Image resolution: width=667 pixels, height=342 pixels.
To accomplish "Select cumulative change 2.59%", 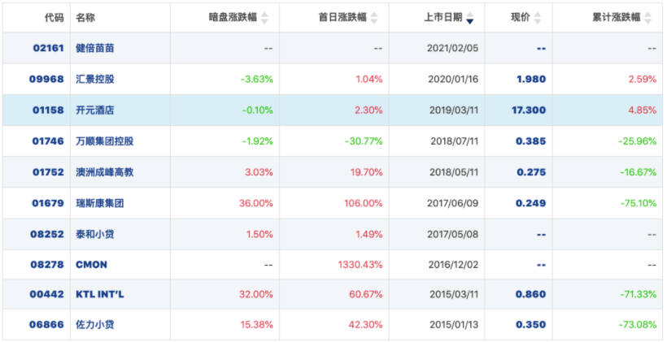I will pyautogui.click(x=643, y=79).
